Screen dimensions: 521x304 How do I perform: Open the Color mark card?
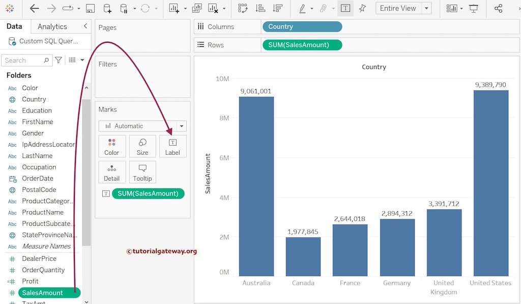tap(112, 146)
